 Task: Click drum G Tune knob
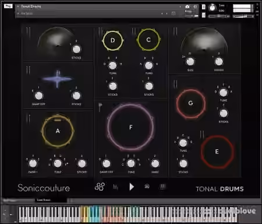point(223,93)
